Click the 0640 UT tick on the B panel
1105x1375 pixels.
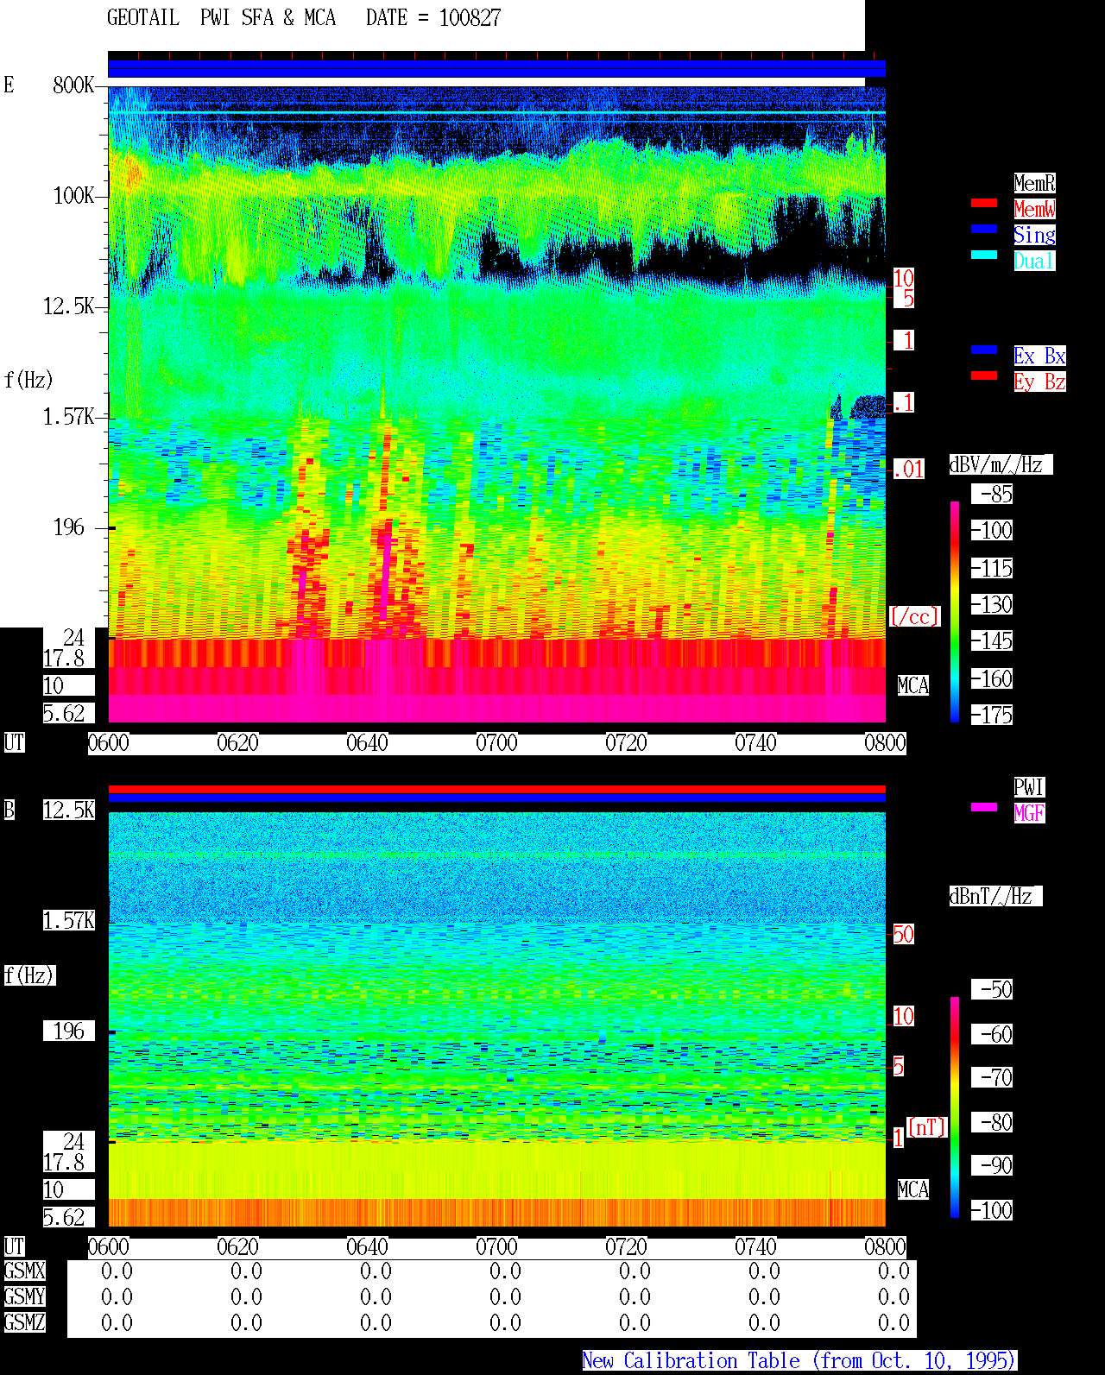[368, 1247]
